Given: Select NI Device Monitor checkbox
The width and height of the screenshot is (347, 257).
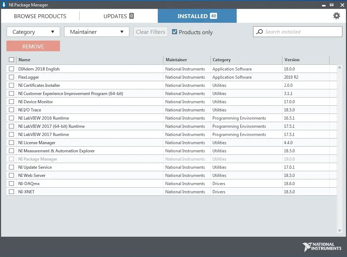Looking at the screenshot, I should (x=11, y=101).
